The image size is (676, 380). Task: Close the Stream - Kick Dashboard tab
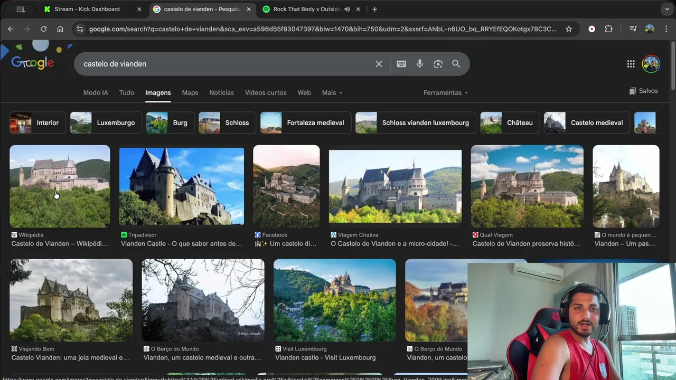[139, 9]
